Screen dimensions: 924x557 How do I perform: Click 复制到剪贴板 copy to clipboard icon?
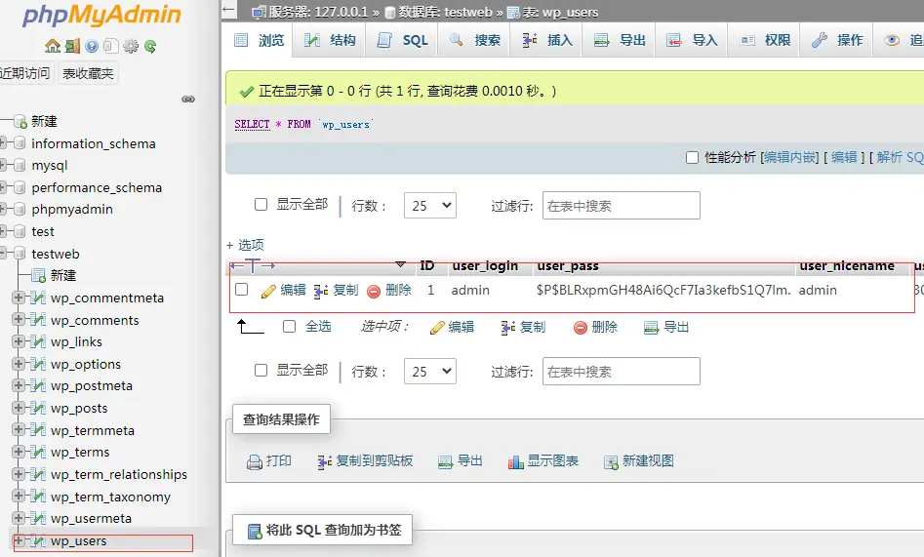pos(324,462)
